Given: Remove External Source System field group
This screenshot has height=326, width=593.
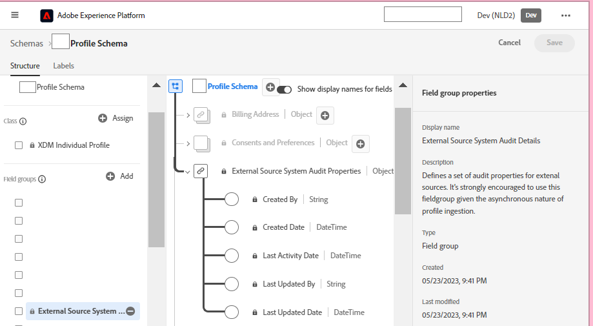Looking at the screenshot, I should pos(130,311).
